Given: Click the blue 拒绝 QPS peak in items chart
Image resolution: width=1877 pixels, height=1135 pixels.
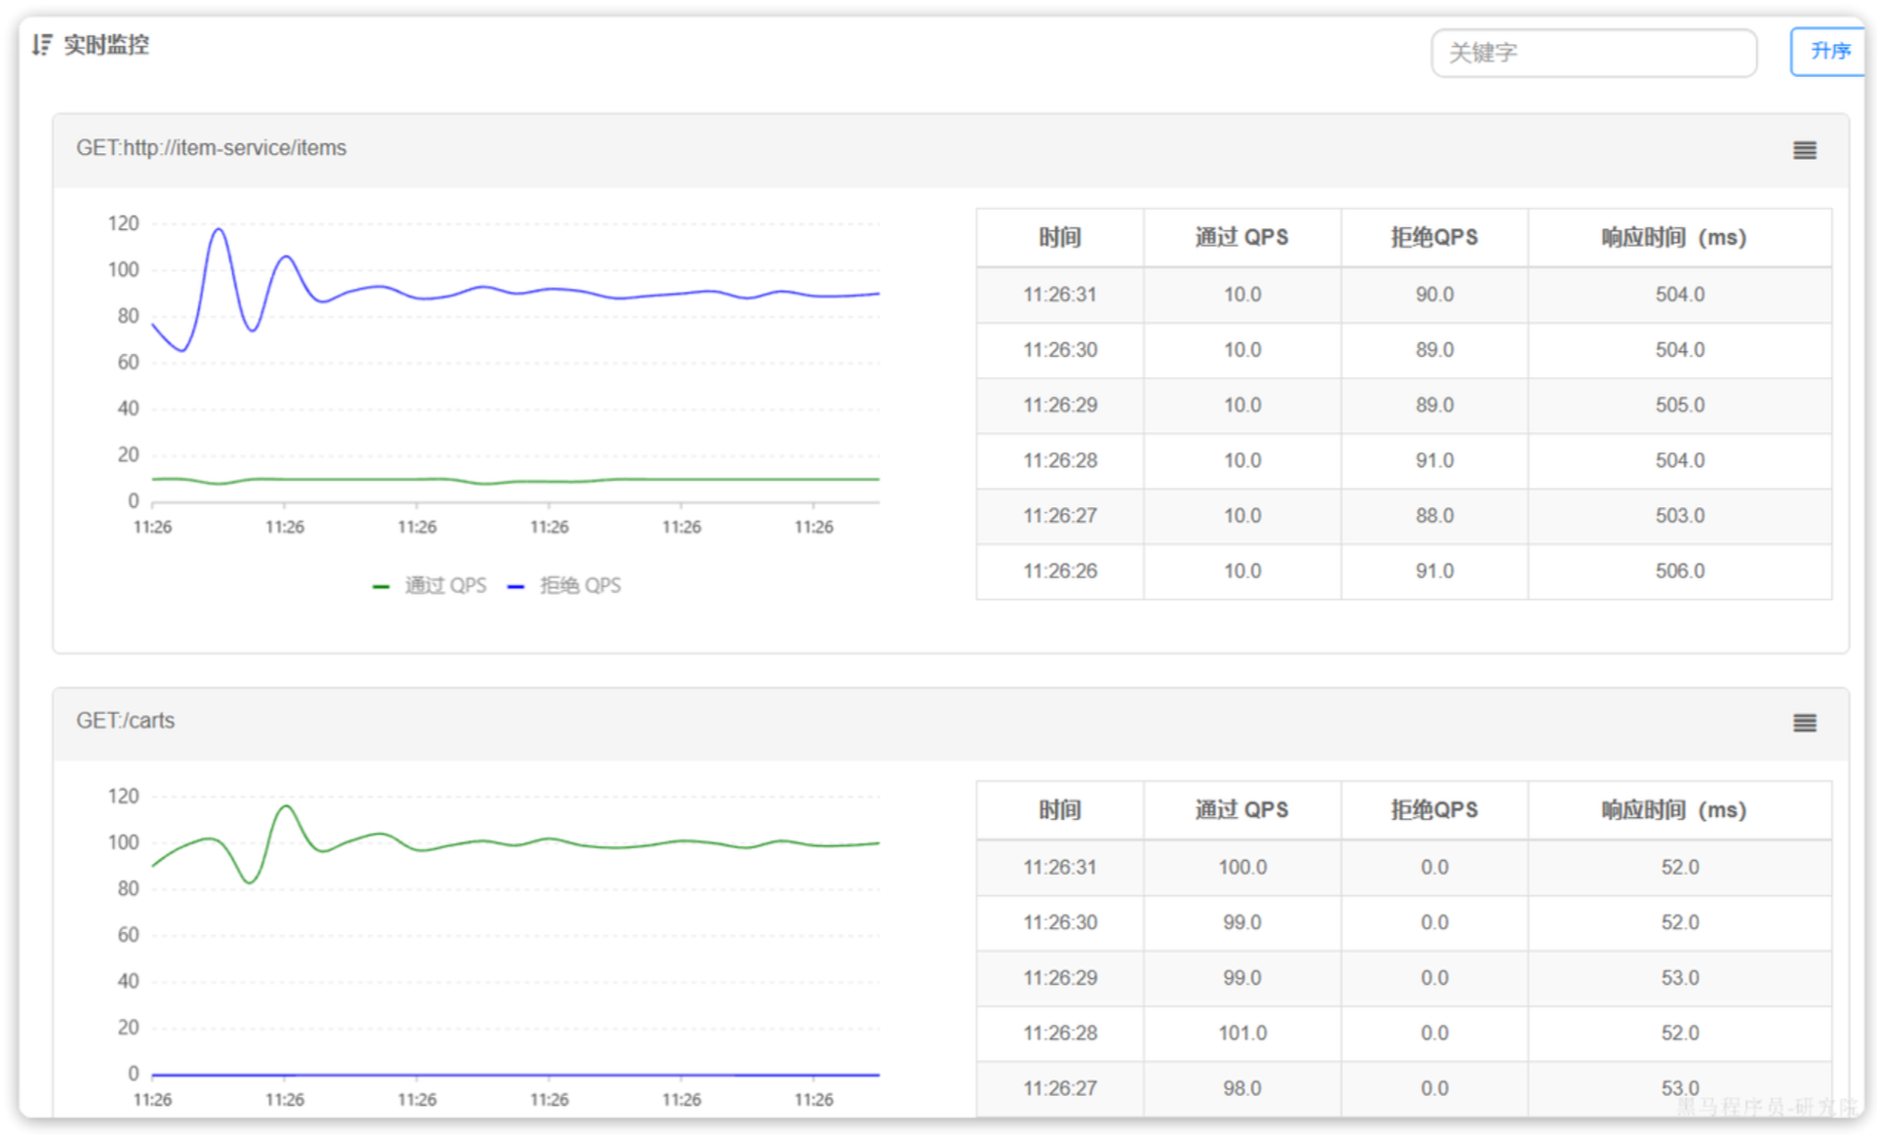Looking at the screenshot, I should 218,230.
